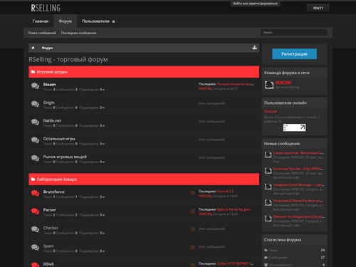Viewport: 356px width, 267px height.
Task: Expand Рынок игровых вещей subforums dropdown
Action: click(103, 162)
